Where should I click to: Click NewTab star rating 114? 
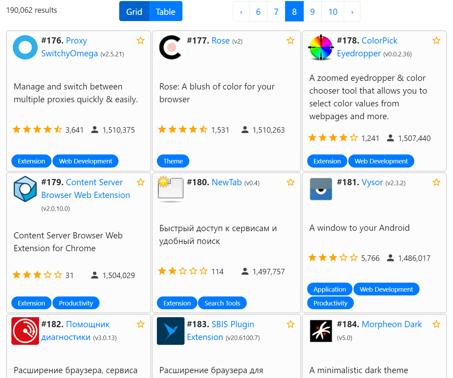pyautogui.click(x=191, y=272)
